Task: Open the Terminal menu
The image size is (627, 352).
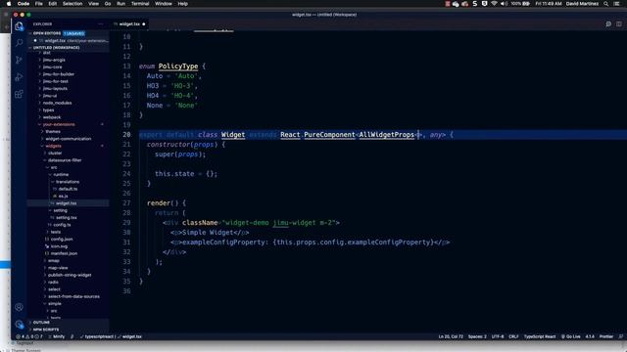Action: [x=140, y=4]
